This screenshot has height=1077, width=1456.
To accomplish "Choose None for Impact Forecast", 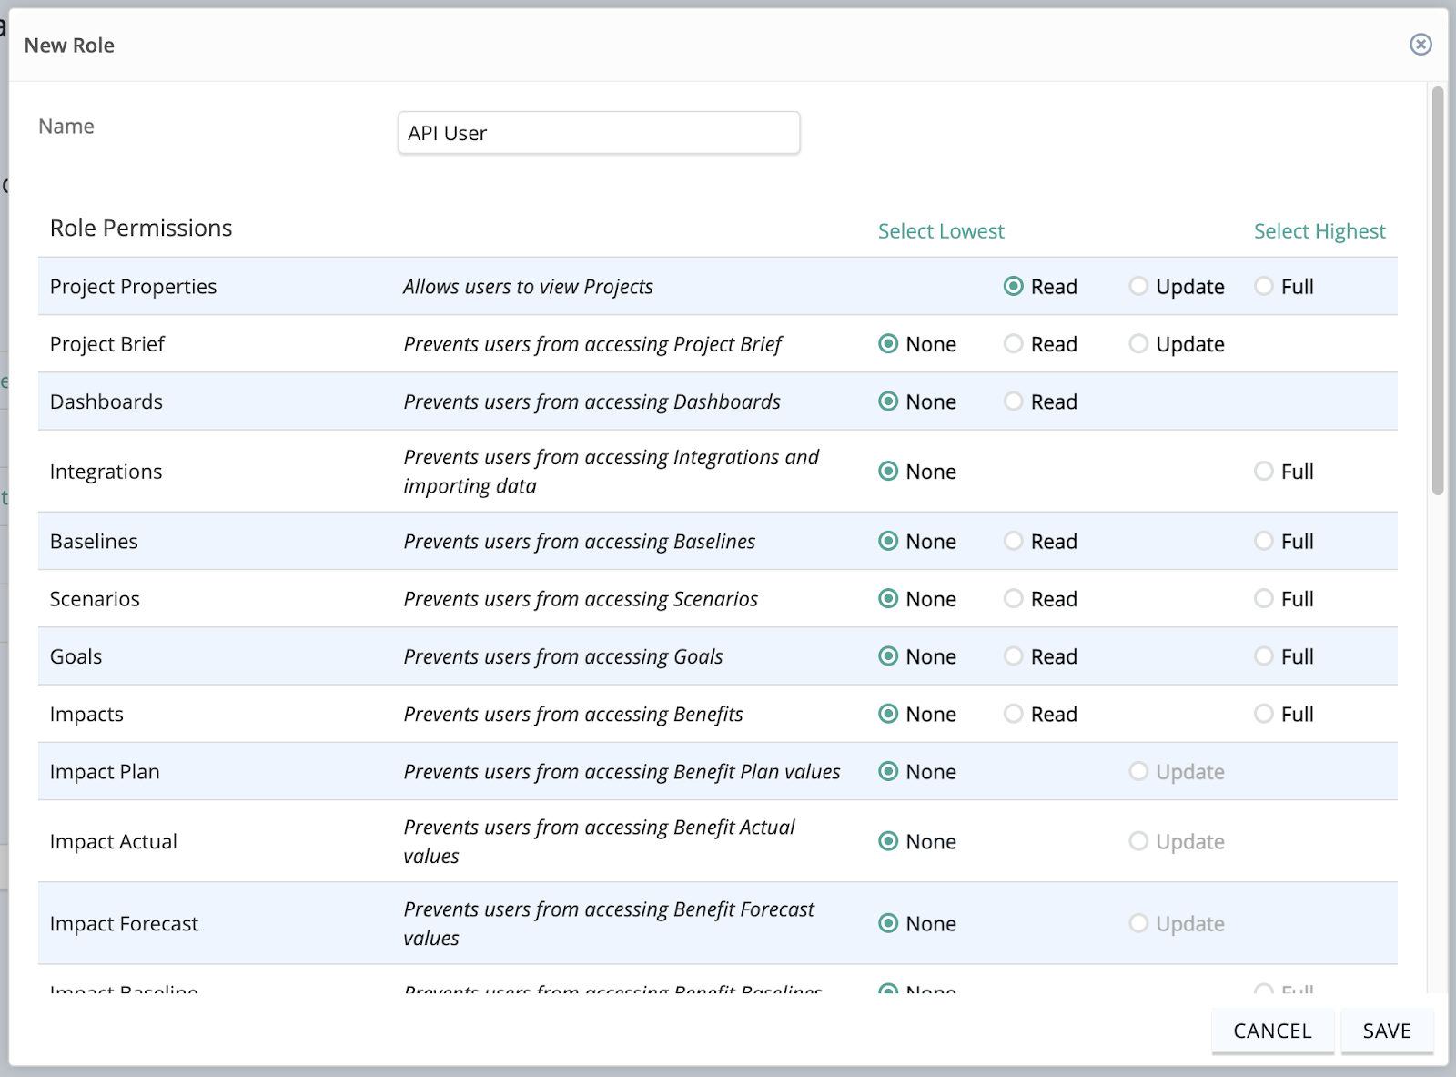I will (x=888, y=923).
